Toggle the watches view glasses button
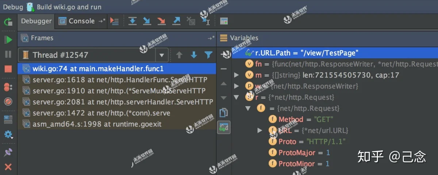The image size is (438, 175). tap(223, 127)
